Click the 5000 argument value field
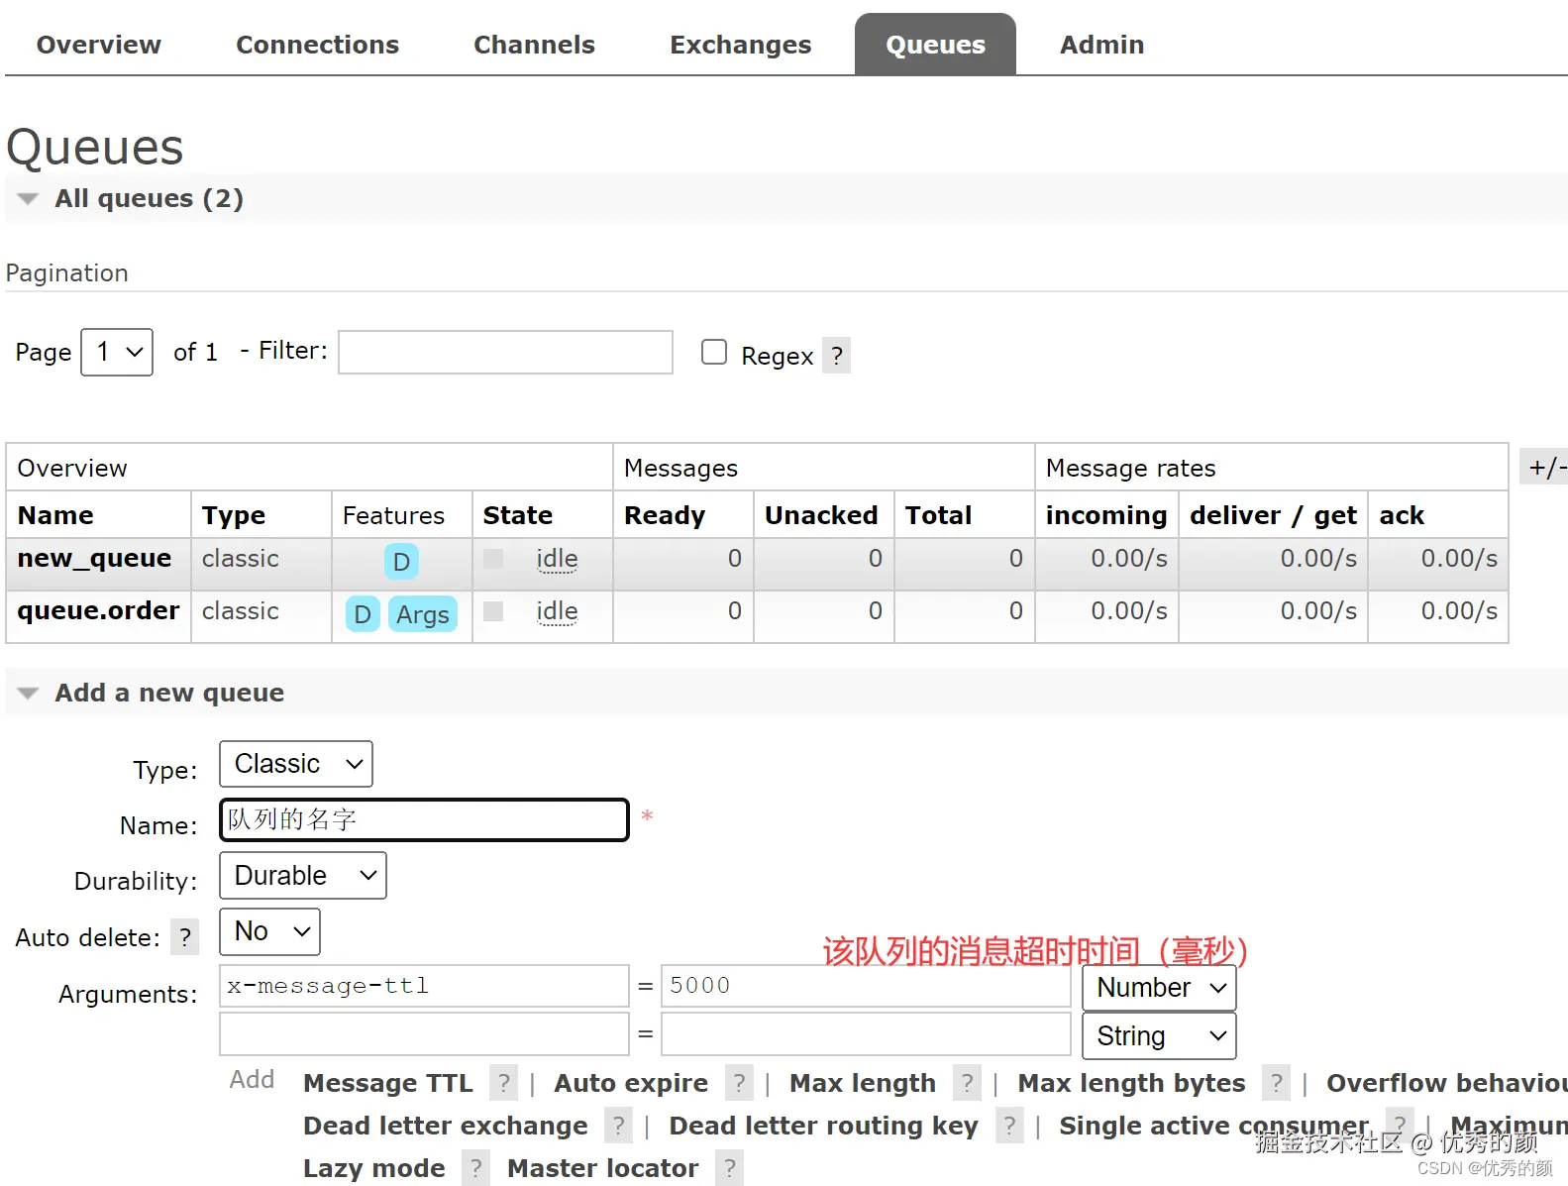This screenshot has height=1186, width=1568. pyautogui.click(x=866, y=986)
